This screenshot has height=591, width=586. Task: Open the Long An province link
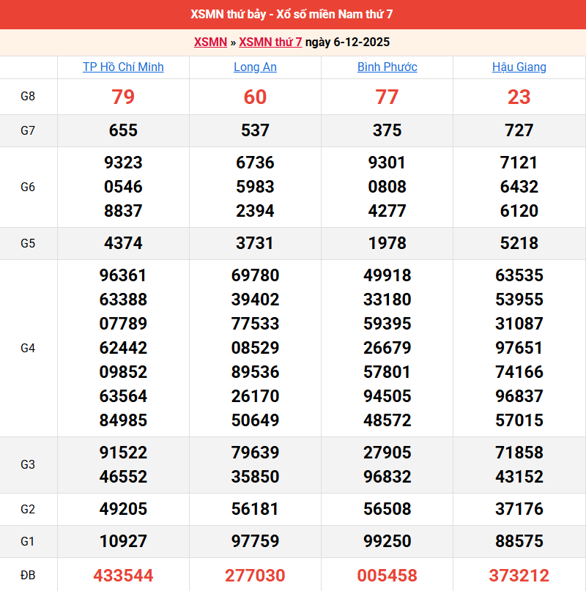255,67
